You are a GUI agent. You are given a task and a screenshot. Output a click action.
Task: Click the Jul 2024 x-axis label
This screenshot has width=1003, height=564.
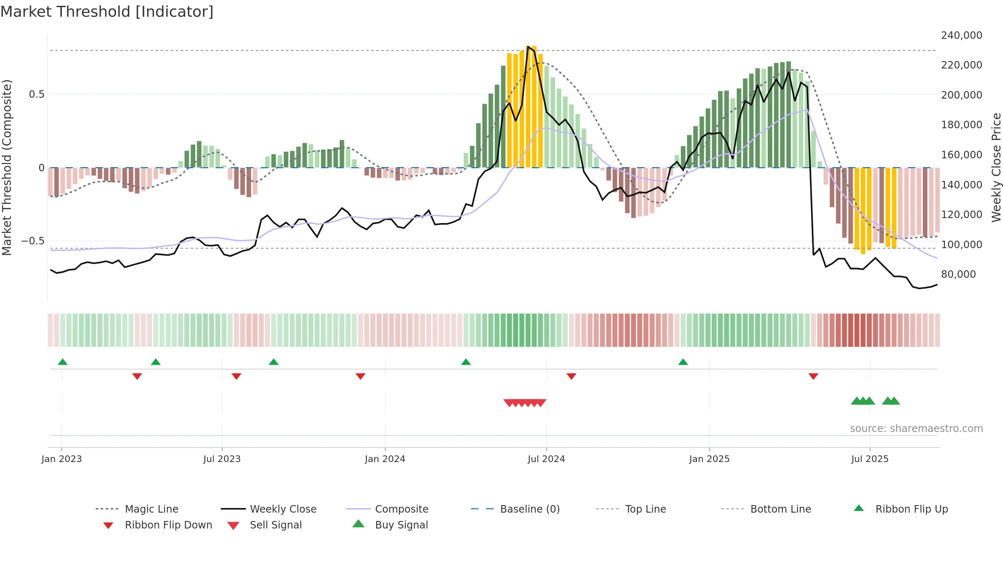[547, 459]
